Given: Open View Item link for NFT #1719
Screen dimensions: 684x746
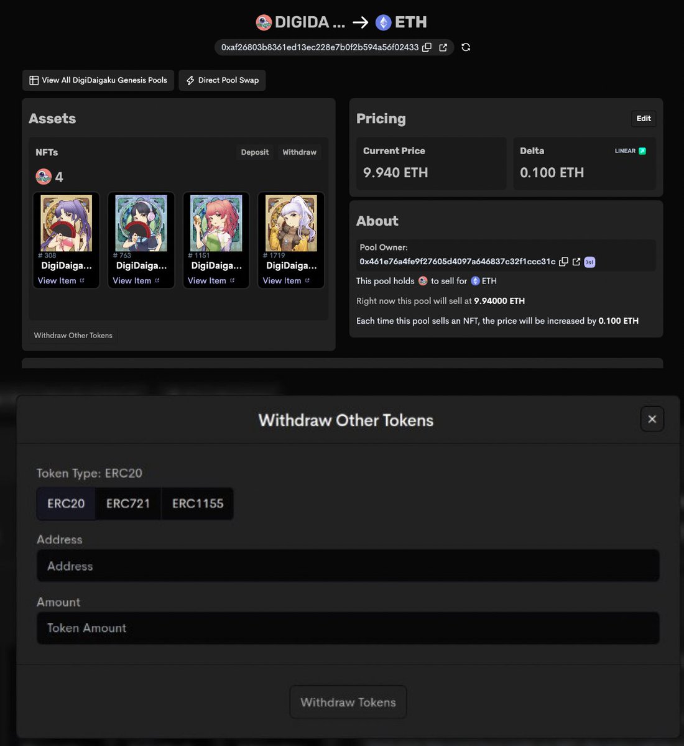Looking at the screenshot, I should click(x=286, y=281).
